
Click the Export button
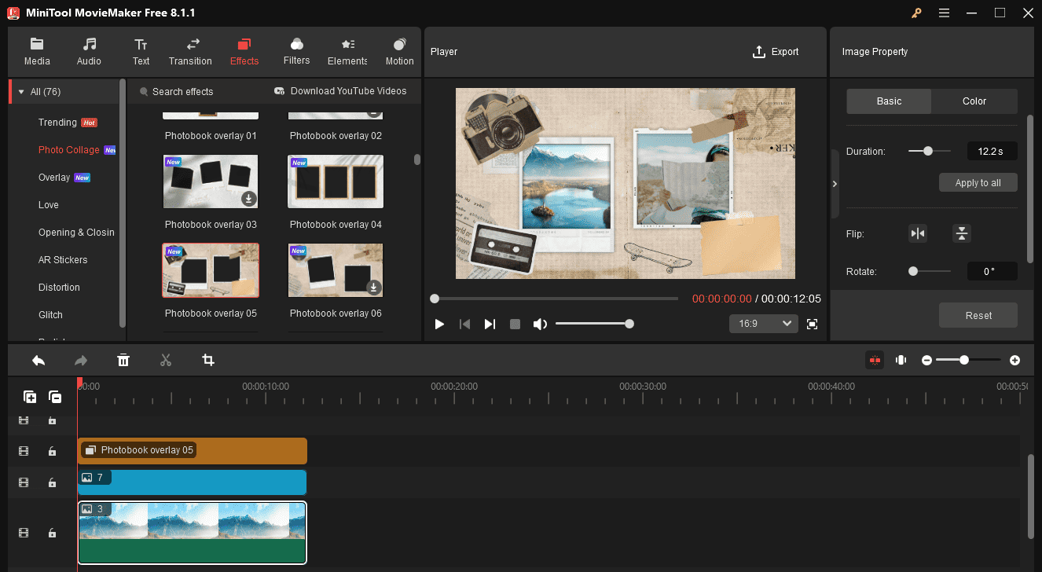775,52
